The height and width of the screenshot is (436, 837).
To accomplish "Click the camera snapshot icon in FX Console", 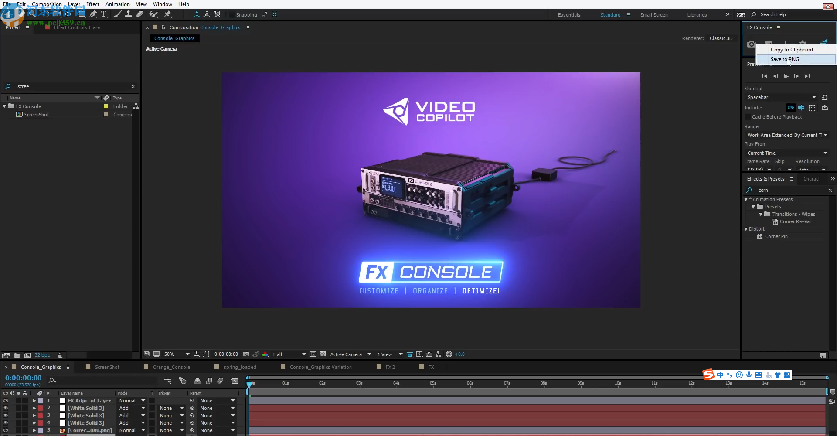I will [752, 44].
